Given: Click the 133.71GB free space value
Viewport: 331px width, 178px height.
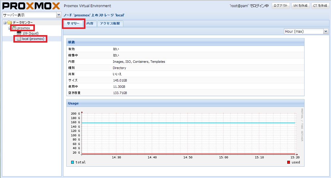Looking at the screenshot, I should pos(120,93).
